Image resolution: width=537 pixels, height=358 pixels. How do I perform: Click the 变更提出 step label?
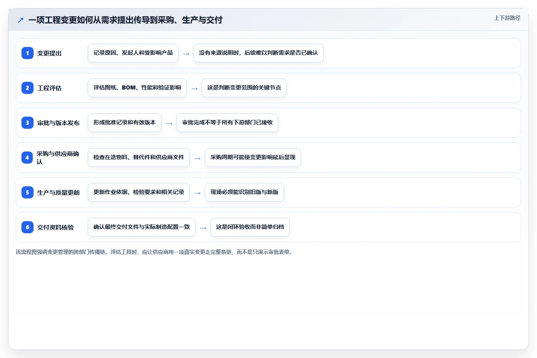(49, 53)
